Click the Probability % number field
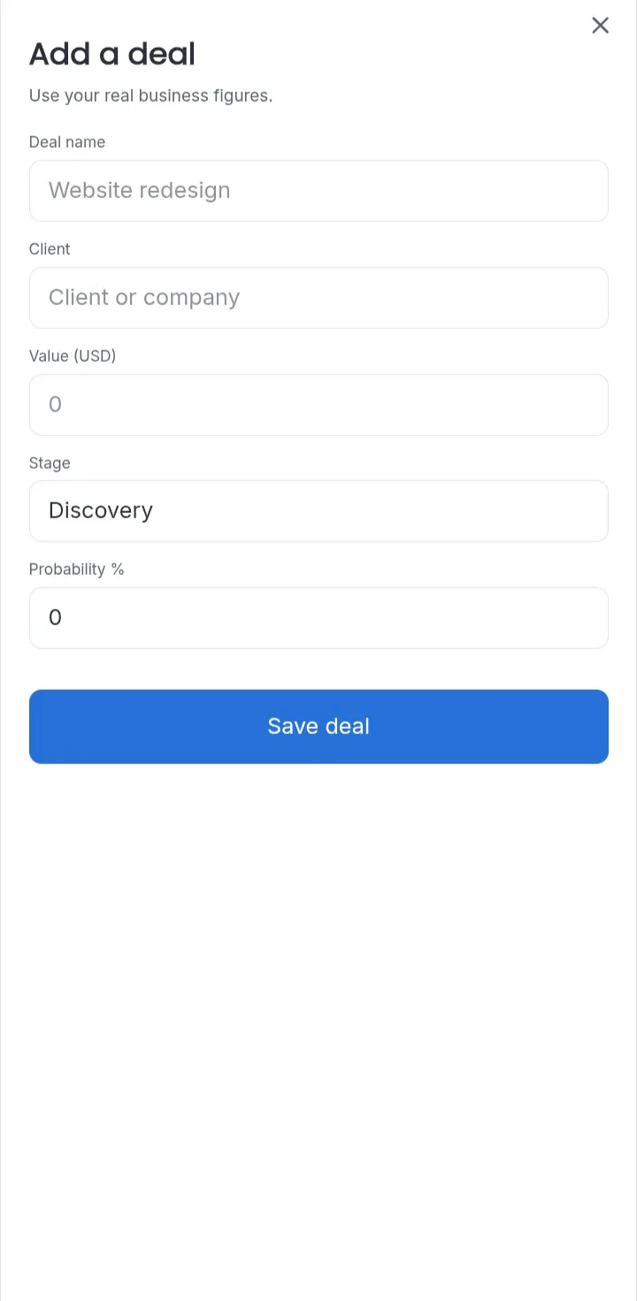The height and width of the screenshot is (1301, 637). (318, 617)
